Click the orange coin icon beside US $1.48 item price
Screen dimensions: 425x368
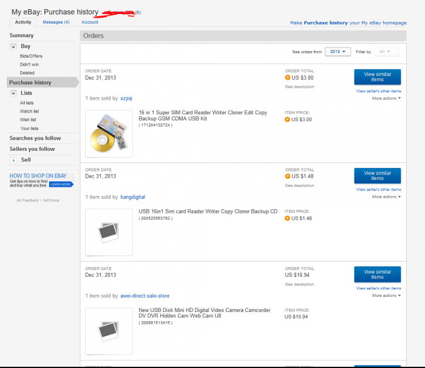coord(288,218)
